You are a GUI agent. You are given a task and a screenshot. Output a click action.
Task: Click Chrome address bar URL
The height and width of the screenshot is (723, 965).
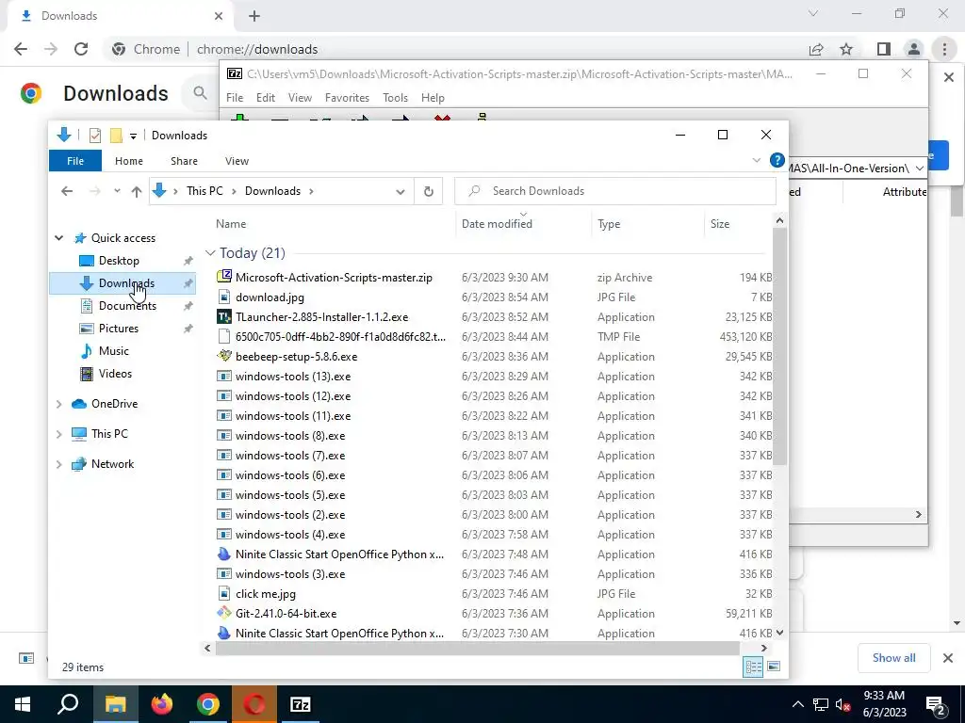click(257, 49)
